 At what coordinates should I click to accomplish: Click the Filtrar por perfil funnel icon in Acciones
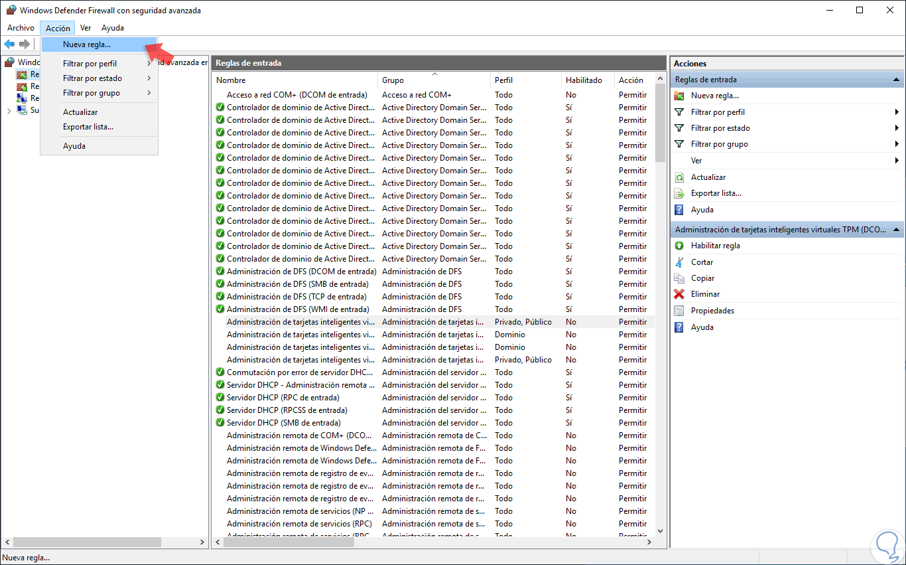679,112
